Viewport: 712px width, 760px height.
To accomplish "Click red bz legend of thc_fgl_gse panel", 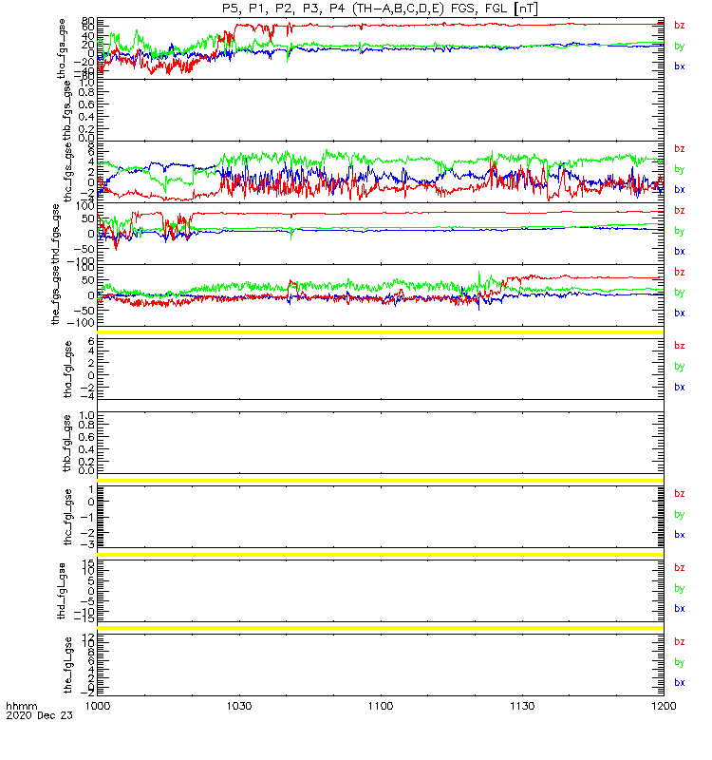I will (x=680, y=493).
